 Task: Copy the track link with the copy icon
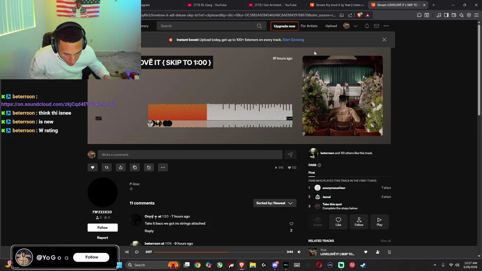tap(135, 167)
